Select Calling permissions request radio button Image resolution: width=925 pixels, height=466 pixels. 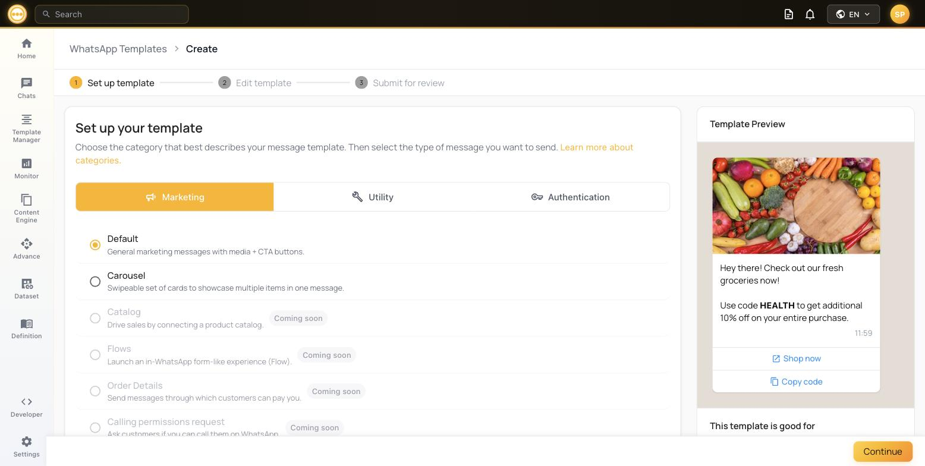(95, 428)
